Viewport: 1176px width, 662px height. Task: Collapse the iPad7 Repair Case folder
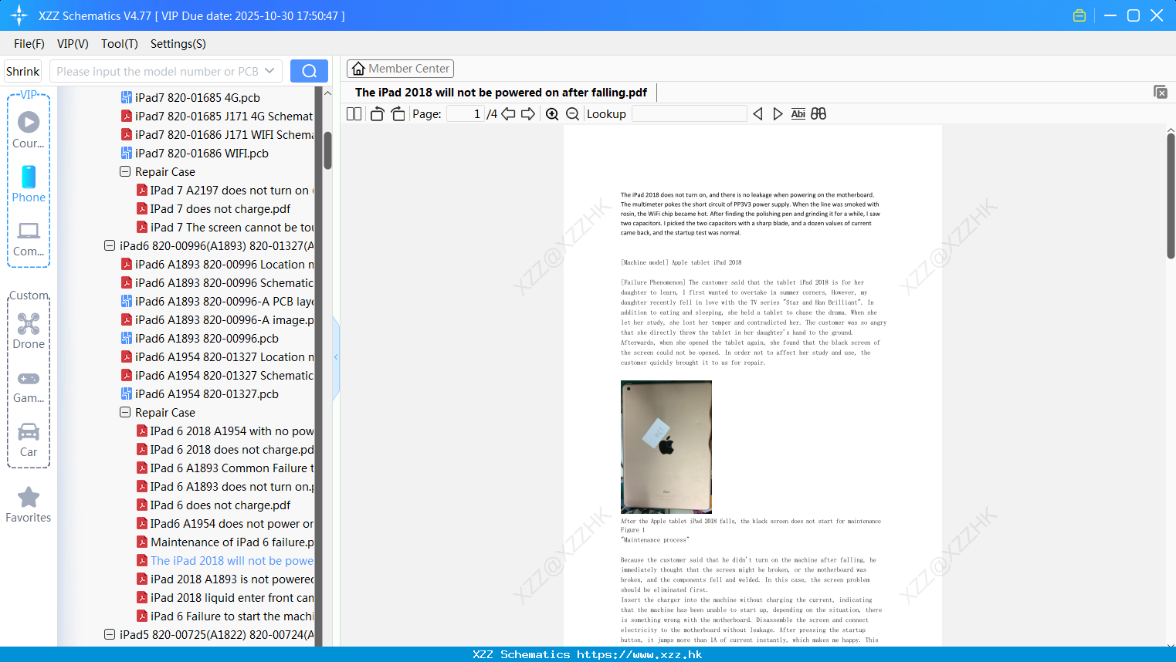[x=125, y=171]
